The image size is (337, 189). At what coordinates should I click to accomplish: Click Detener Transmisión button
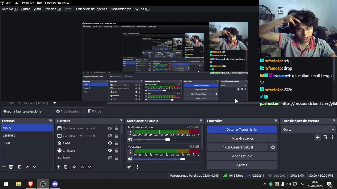tap(242, 129)
